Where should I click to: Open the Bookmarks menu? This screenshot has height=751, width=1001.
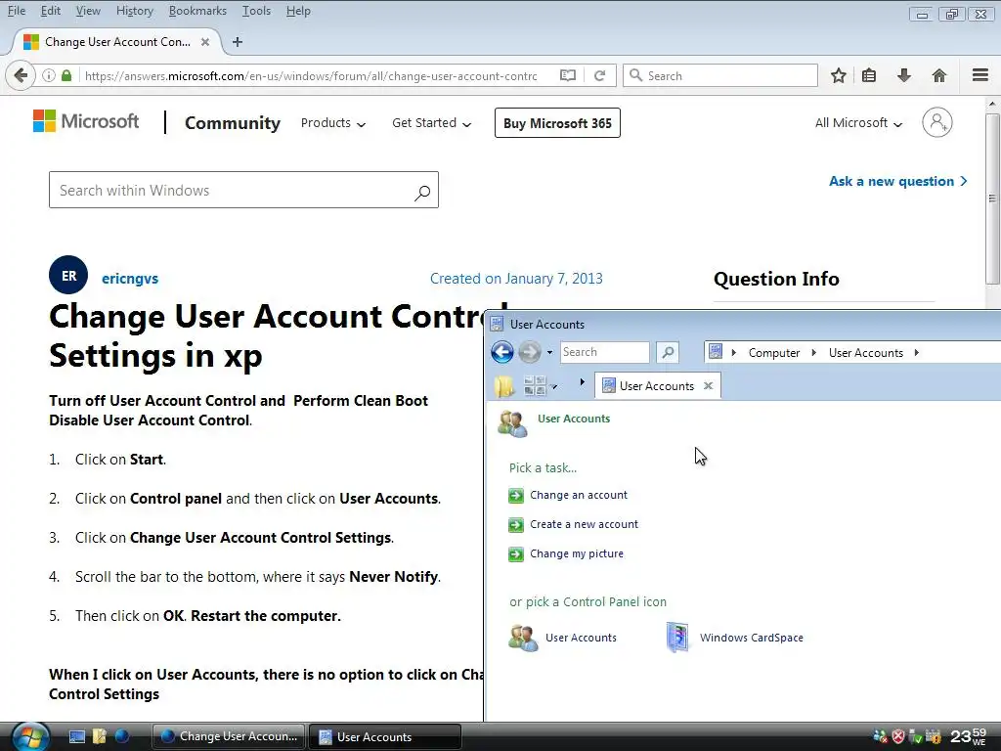[x=197, y=11]
